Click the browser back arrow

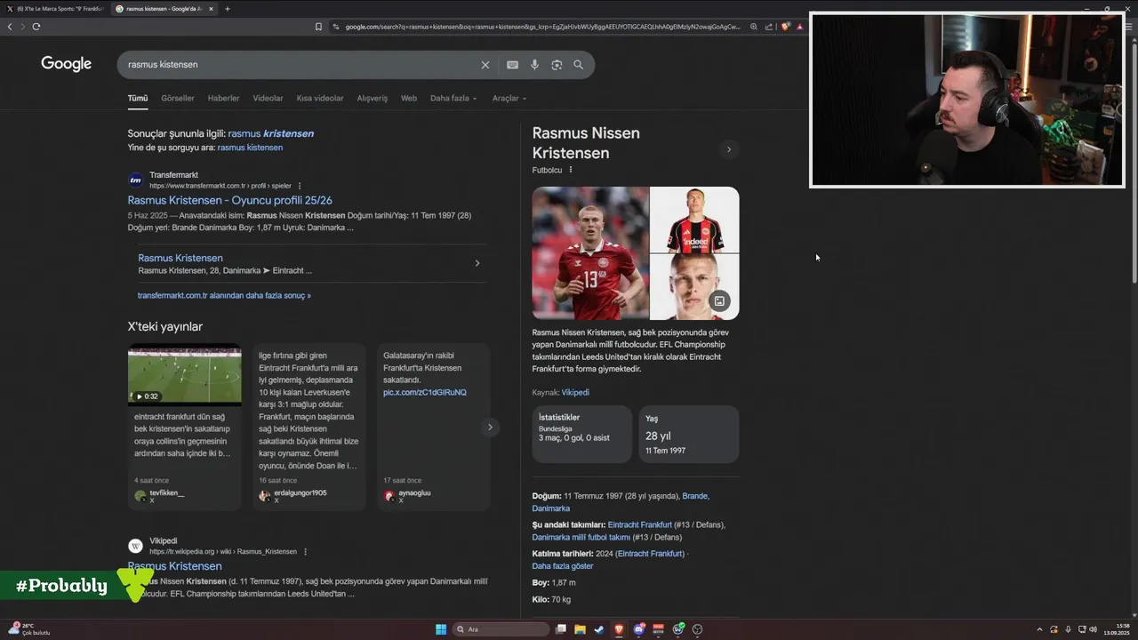pos(10,27)
